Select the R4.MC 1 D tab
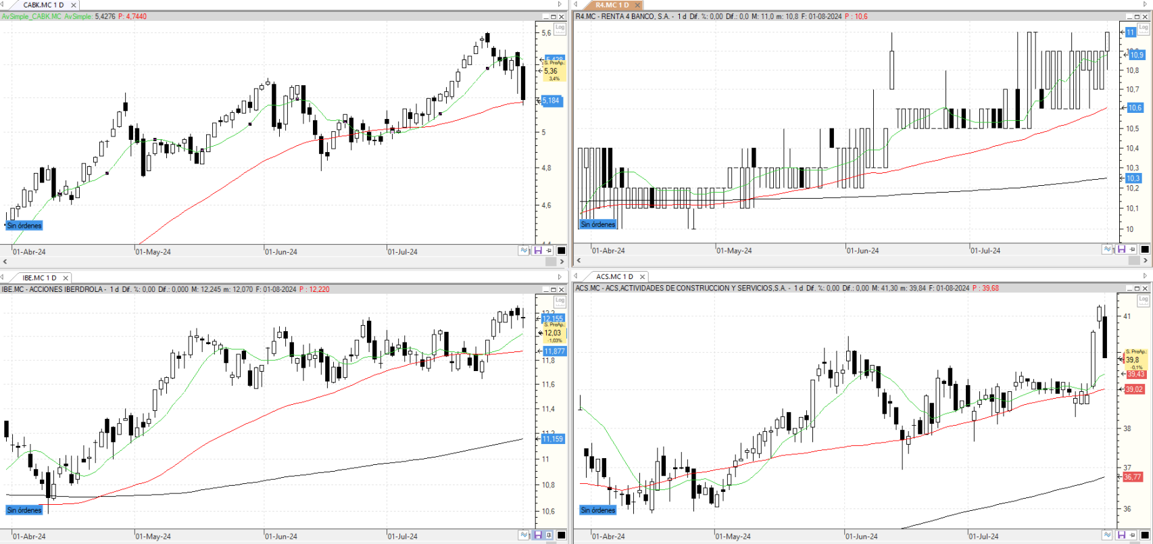The width and height of the screenshot is (1153, 544). [612, 5]
